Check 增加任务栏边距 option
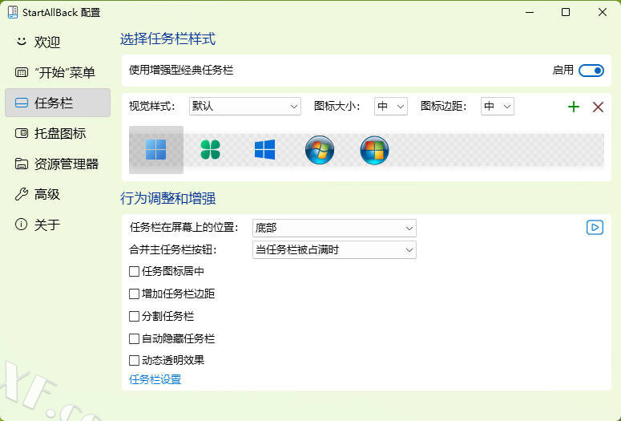Viewport: 621px width, 421px height. [x=135, y=293]
